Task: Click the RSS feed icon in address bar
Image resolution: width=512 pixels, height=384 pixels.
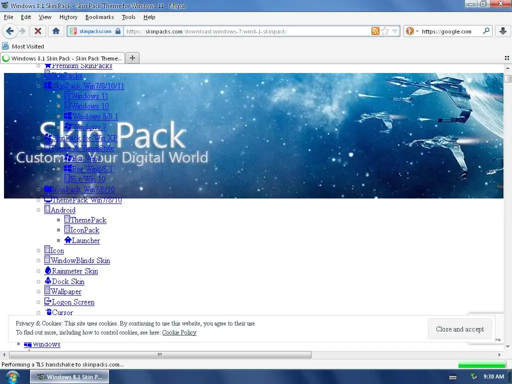Action: tap(375, 31)
